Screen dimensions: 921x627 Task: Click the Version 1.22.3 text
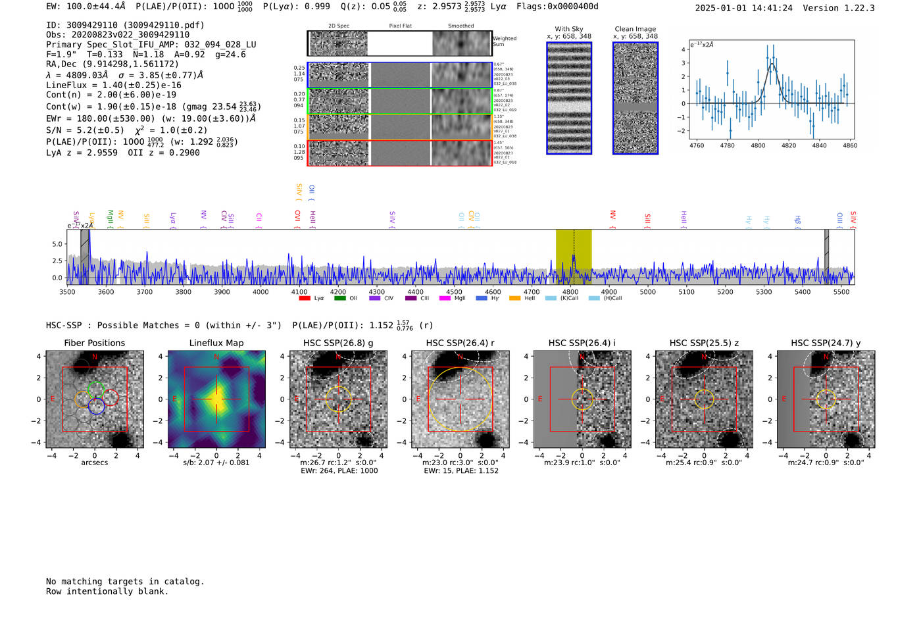839,8
